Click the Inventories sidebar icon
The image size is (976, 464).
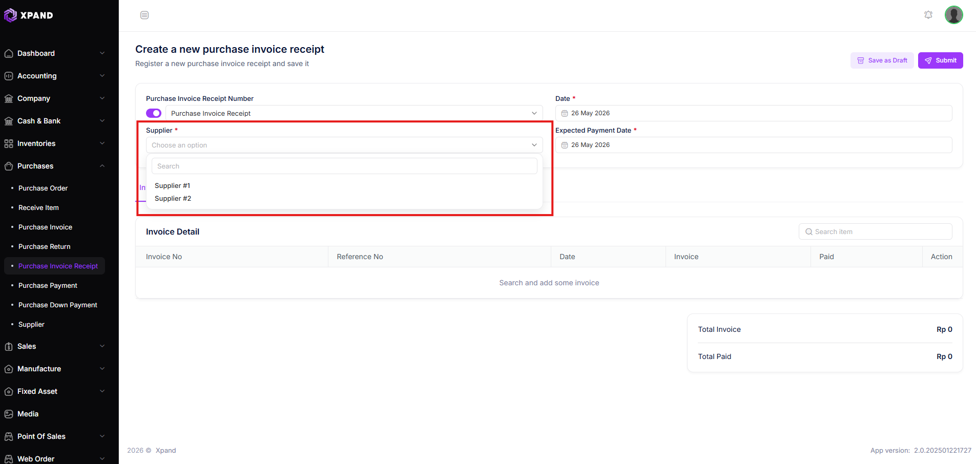pos(9,143)
